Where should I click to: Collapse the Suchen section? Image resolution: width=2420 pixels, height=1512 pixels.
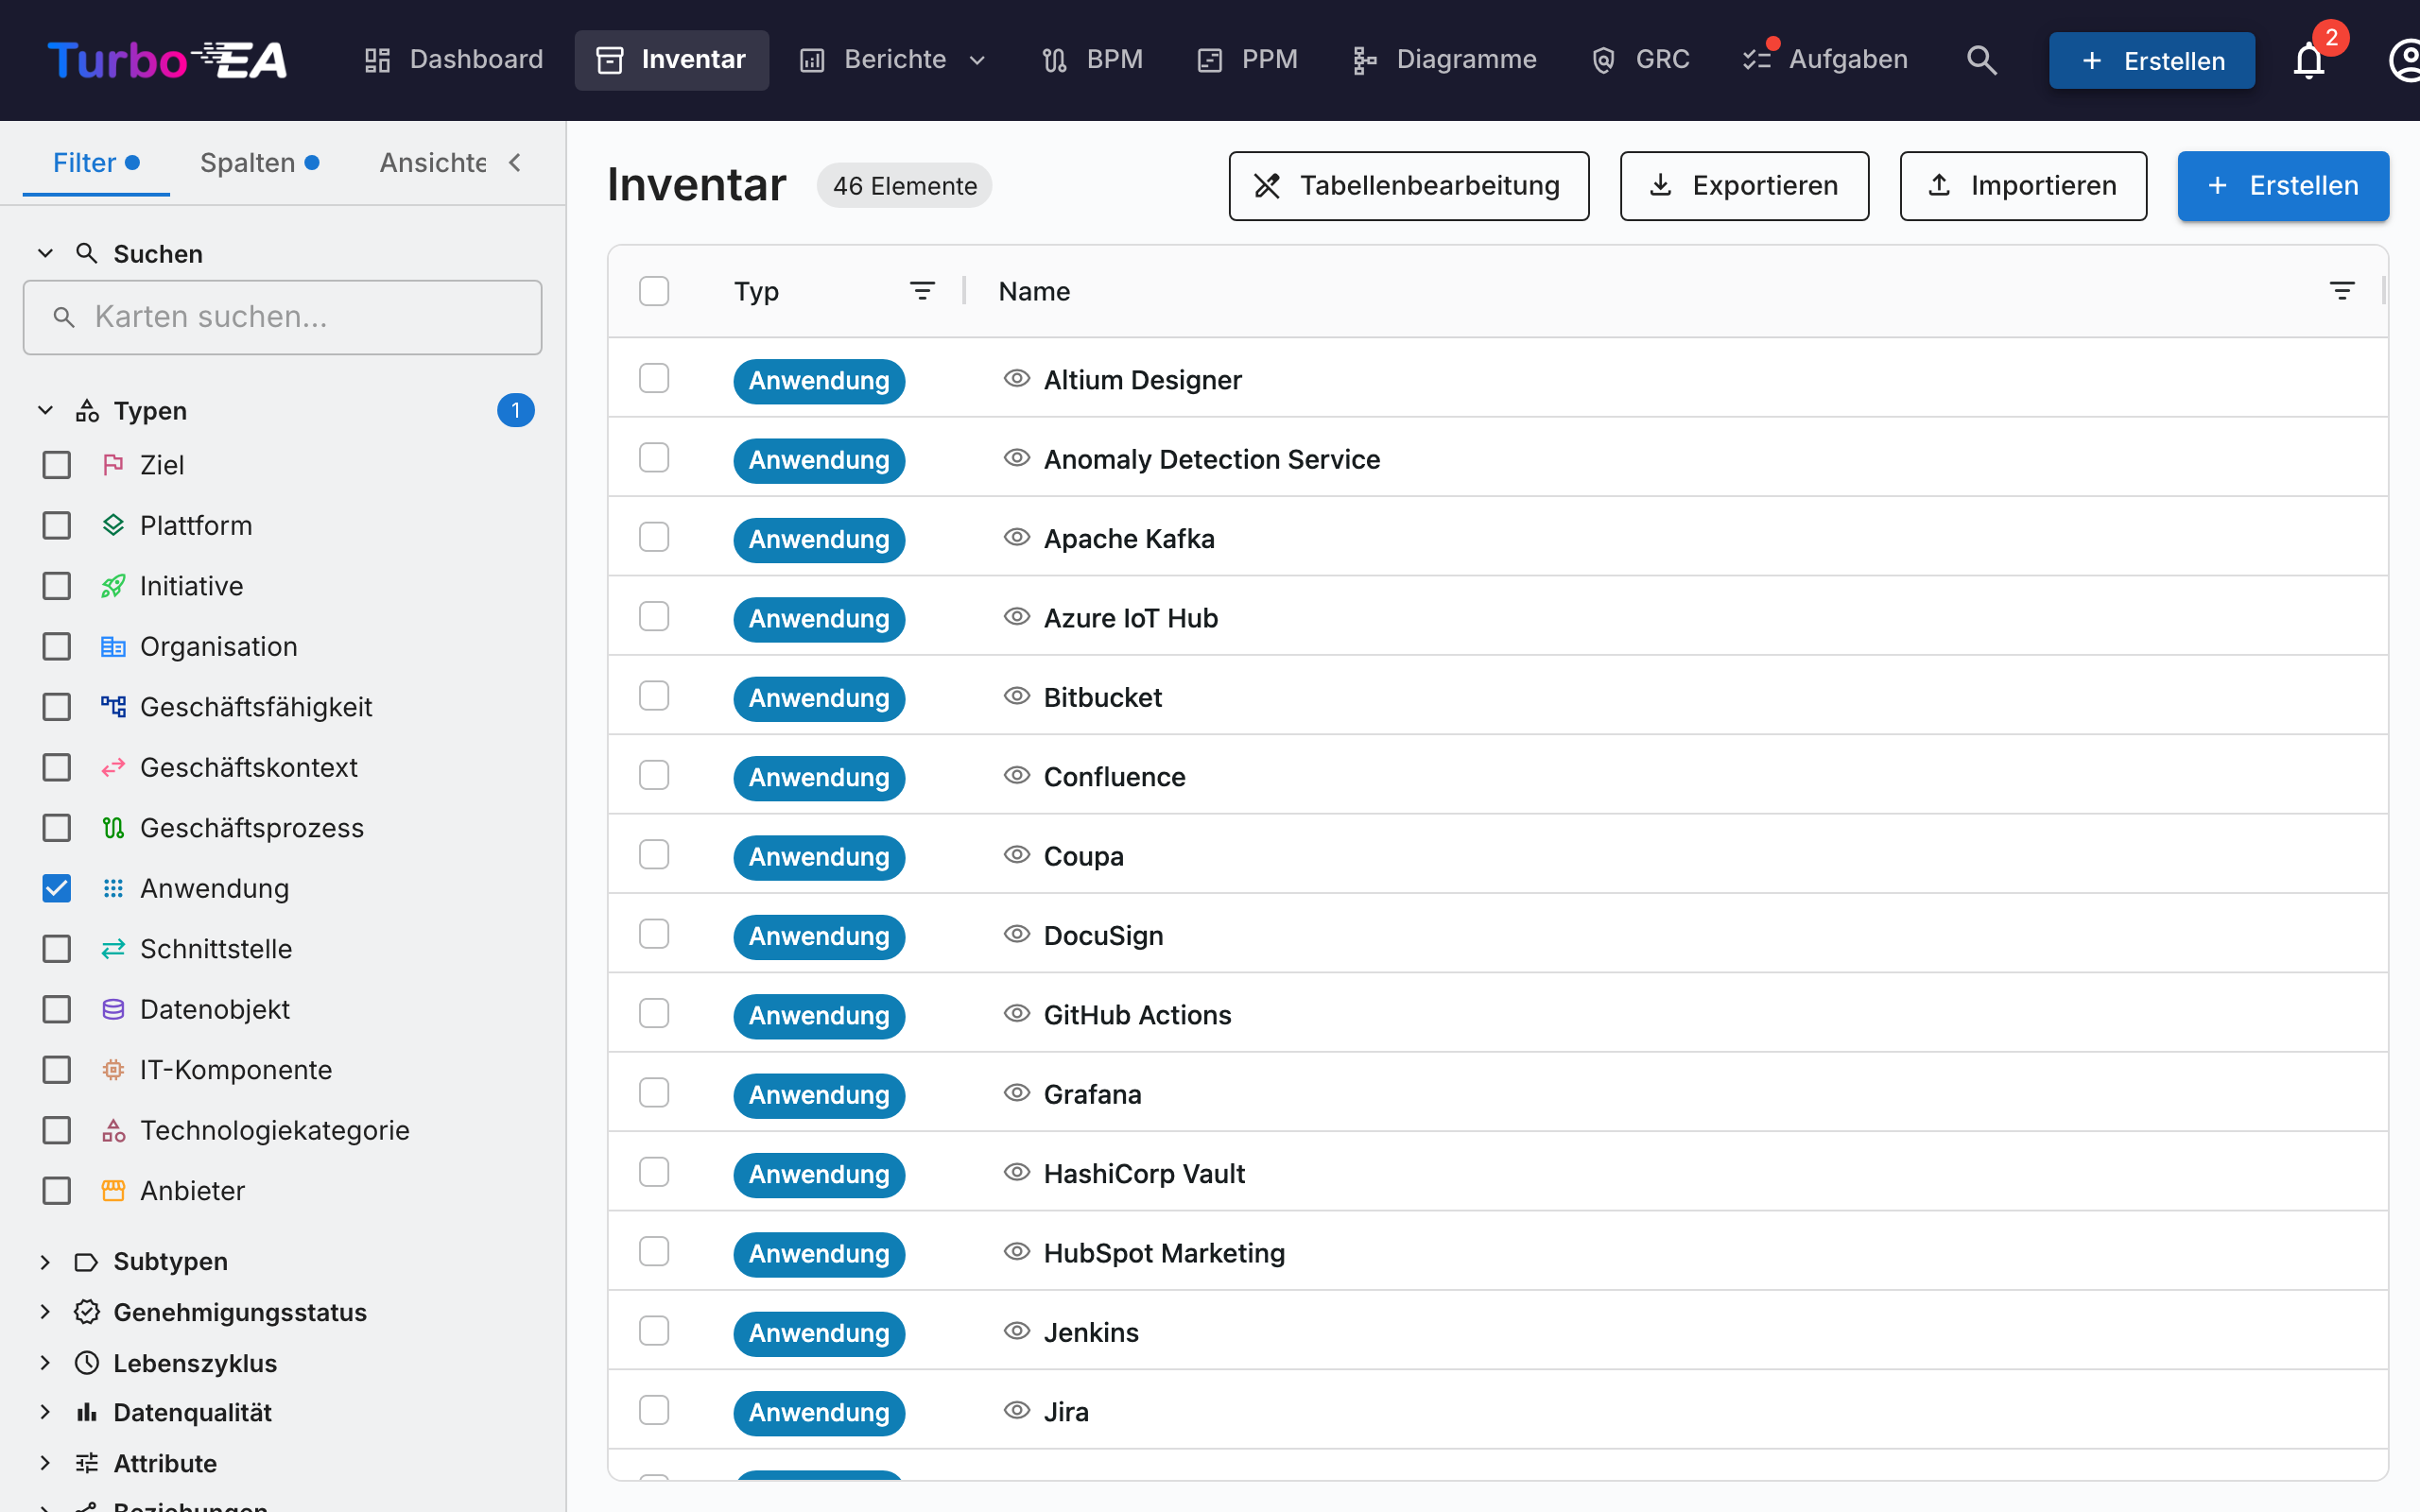click(45, 254)
